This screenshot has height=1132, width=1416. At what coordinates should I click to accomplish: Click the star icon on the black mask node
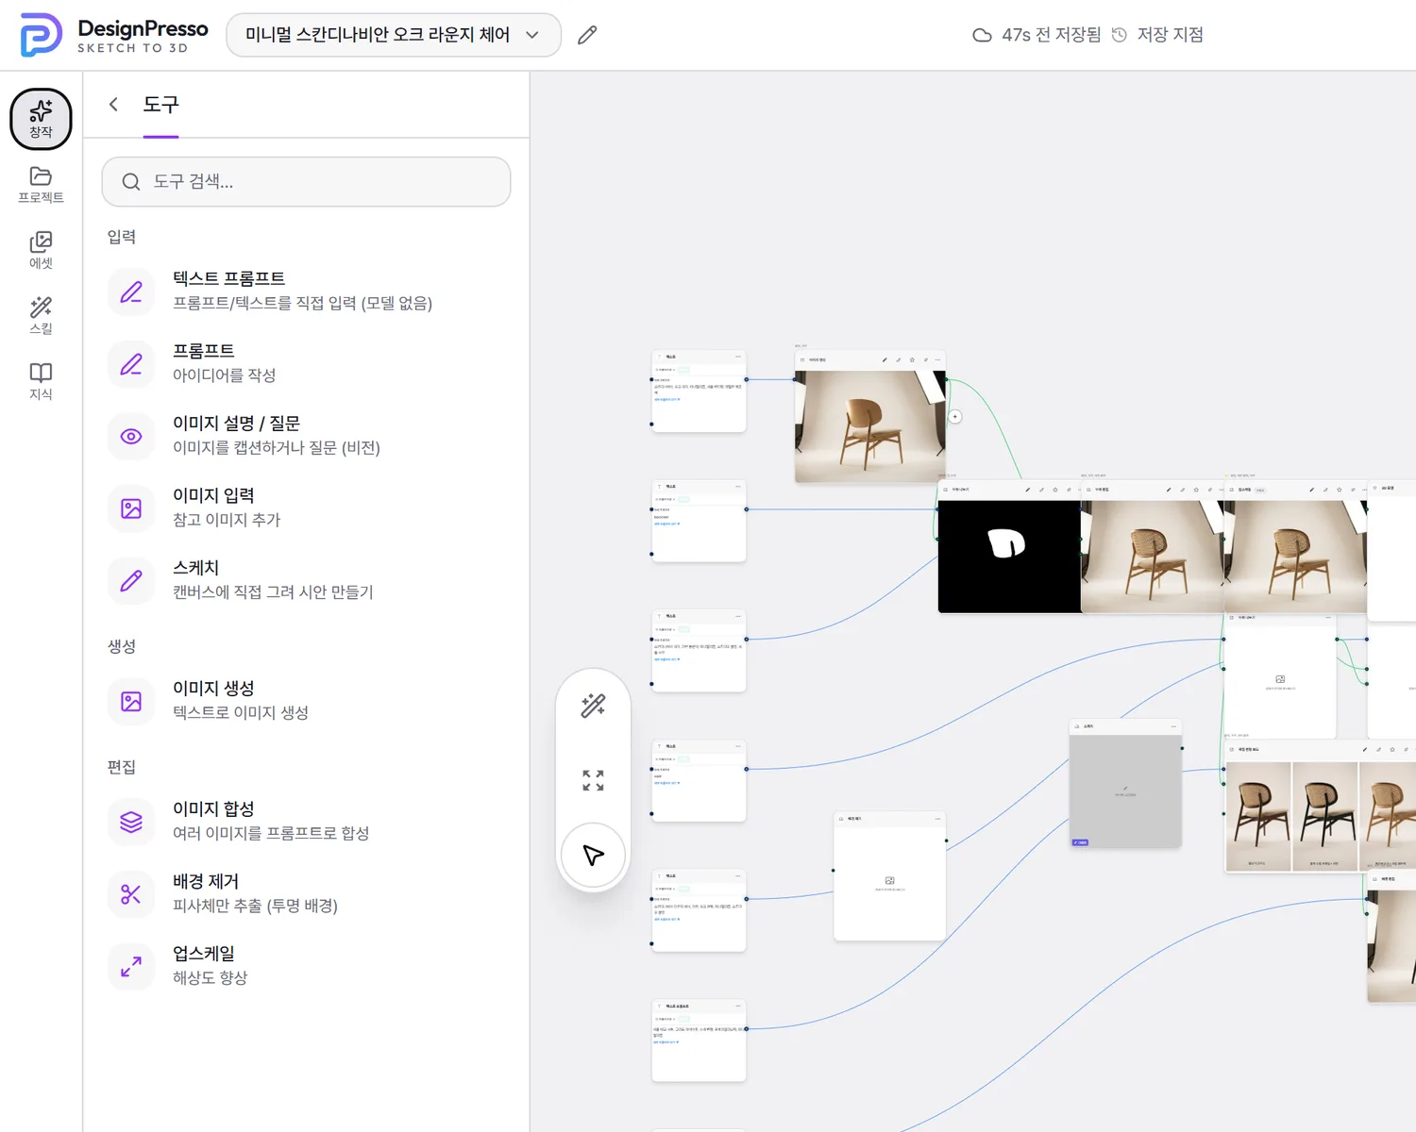1055,490
